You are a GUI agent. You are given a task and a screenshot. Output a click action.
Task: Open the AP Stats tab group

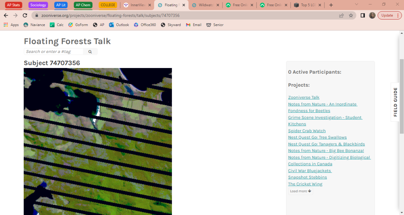click(x=14, y=5)
